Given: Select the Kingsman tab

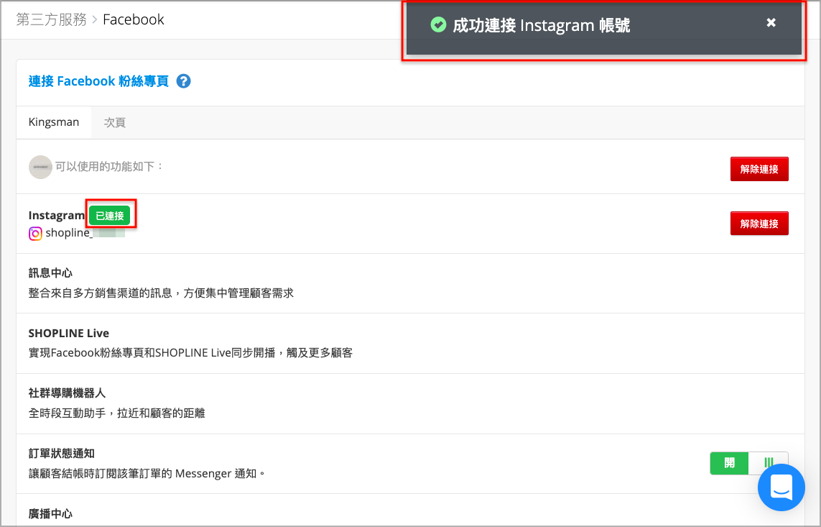Looking at the screenshot, I should pyautogui.click(x=54, y=122).
